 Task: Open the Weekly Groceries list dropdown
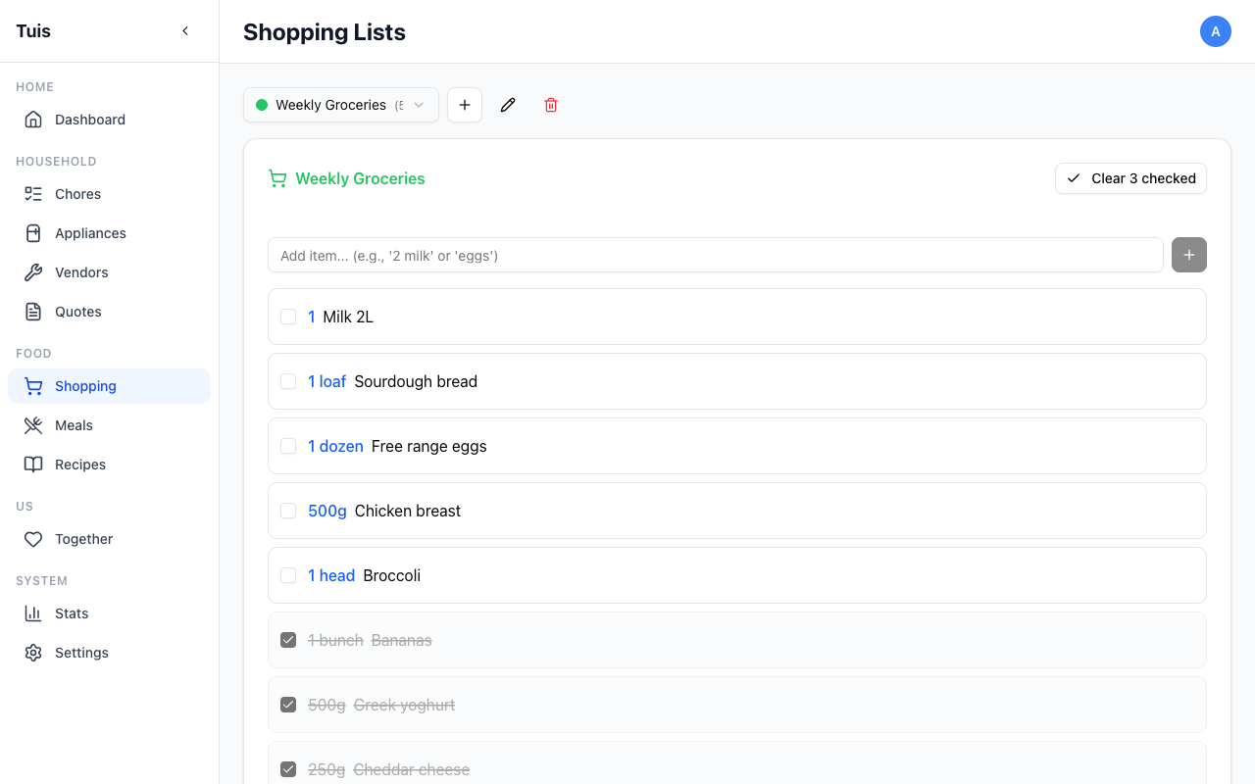pos(340,105)
